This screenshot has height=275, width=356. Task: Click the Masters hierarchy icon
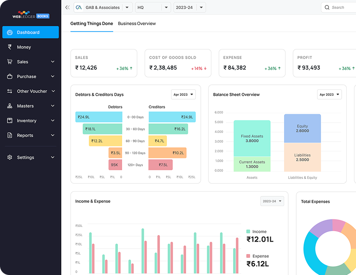tap(10, 106)
